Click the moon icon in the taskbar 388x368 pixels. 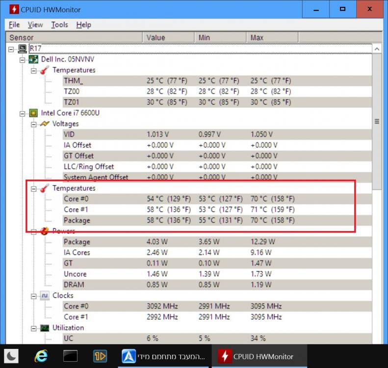(11, 356)
